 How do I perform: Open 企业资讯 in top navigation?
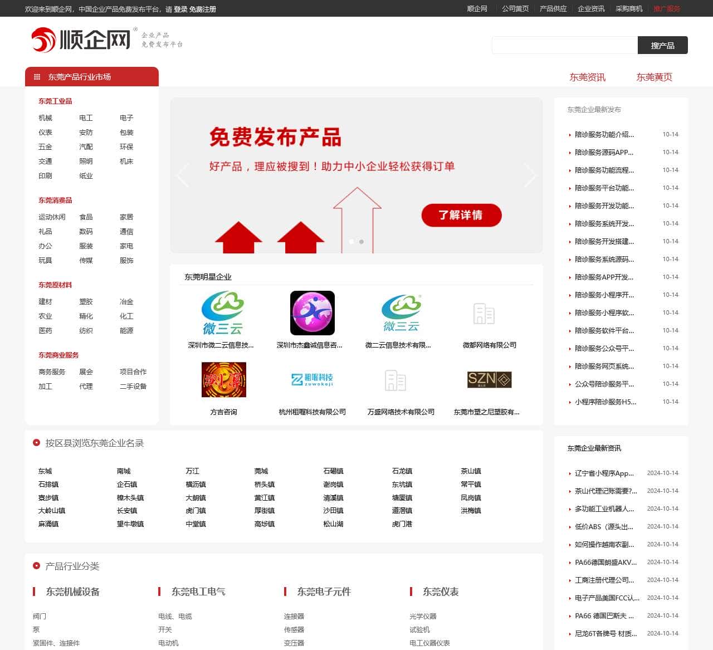tap(591, 9)
